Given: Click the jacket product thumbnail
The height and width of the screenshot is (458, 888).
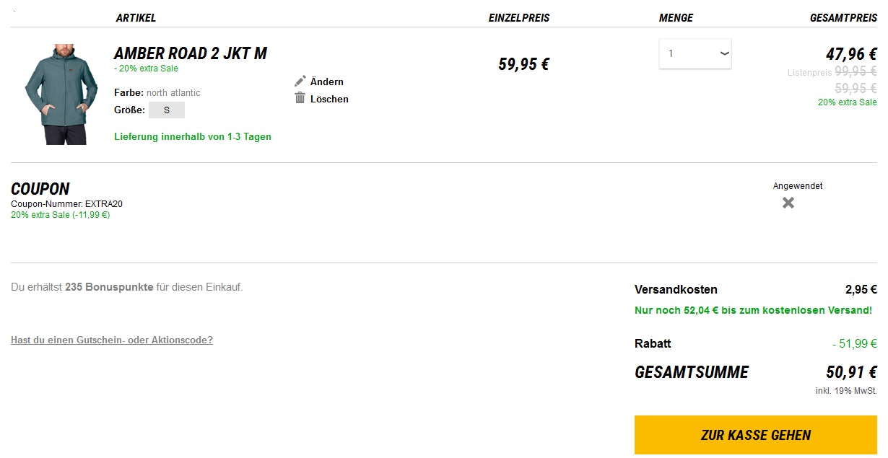Looking at the screenshot, I should click(61, 94).
